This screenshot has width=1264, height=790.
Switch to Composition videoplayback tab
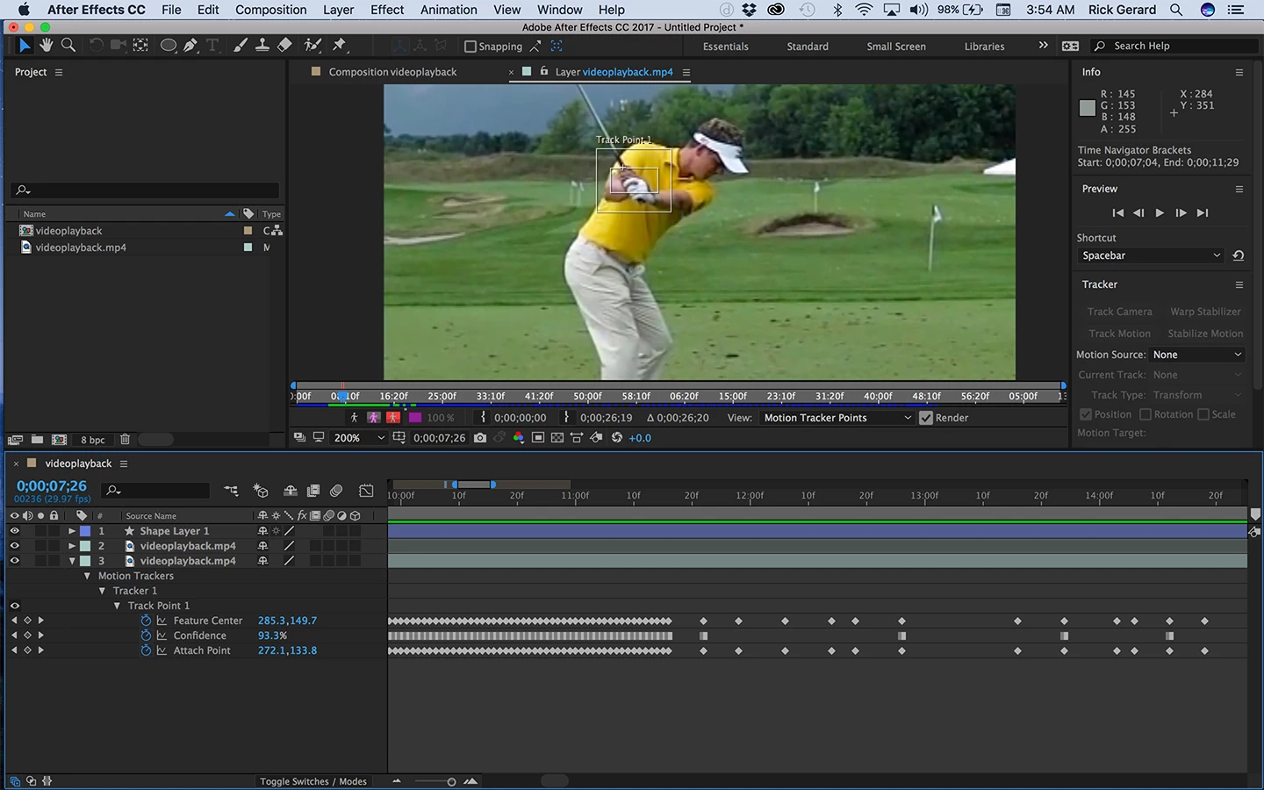coord(392,72)
